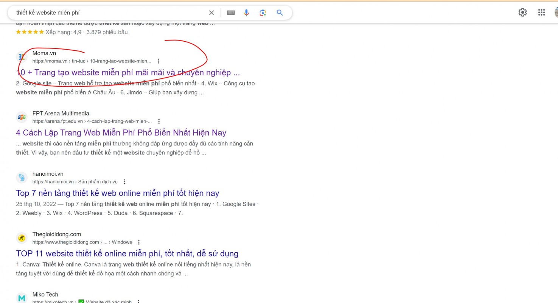Expand three-dot menu for hanoimoi.vn result
The width and height of the screenshot is (558, 303).
tap(125, 182)
